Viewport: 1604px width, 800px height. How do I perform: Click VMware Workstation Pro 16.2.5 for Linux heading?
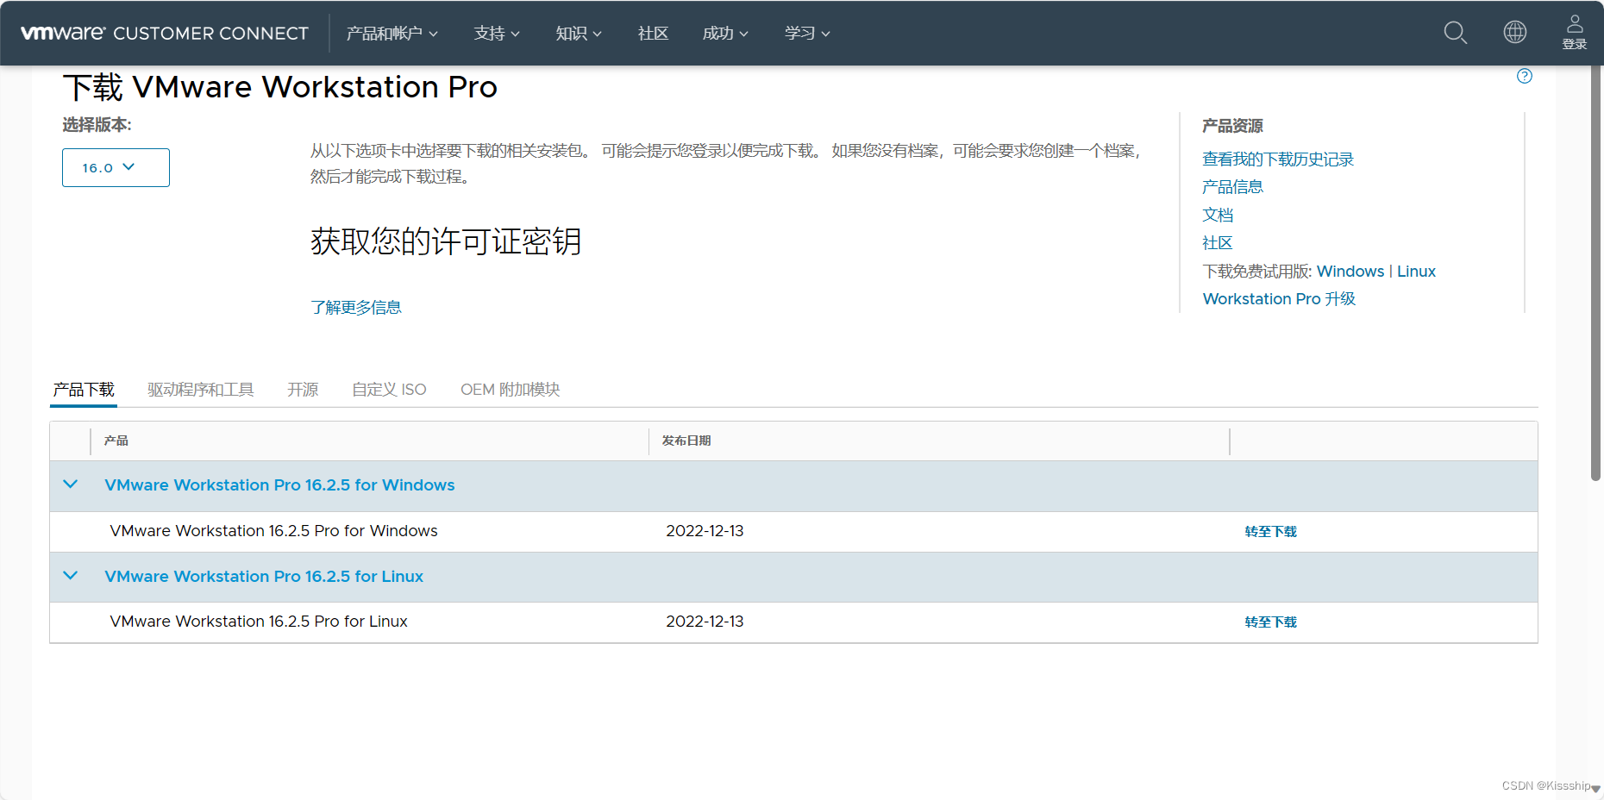coord(264,577)
